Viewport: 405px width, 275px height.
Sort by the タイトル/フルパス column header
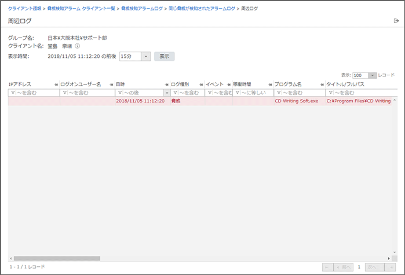[x=345, y=85]
